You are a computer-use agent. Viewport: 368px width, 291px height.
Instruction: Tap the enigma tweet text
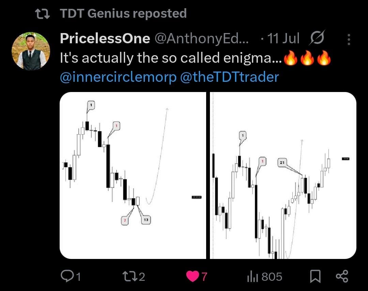coord(170,58)
